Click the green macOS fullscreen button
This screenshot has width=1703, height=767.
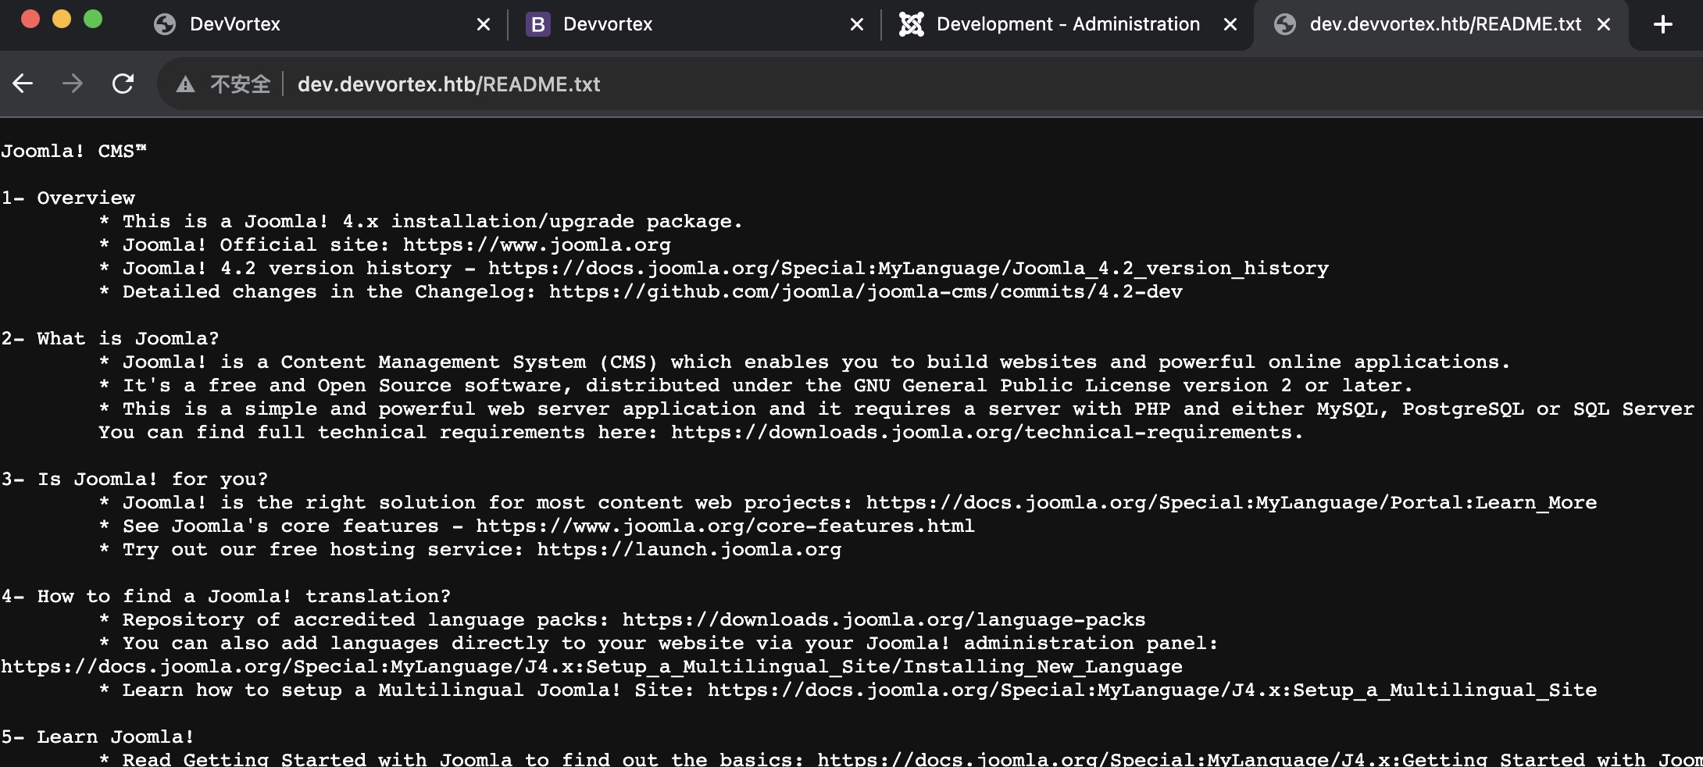pos(93,19)
